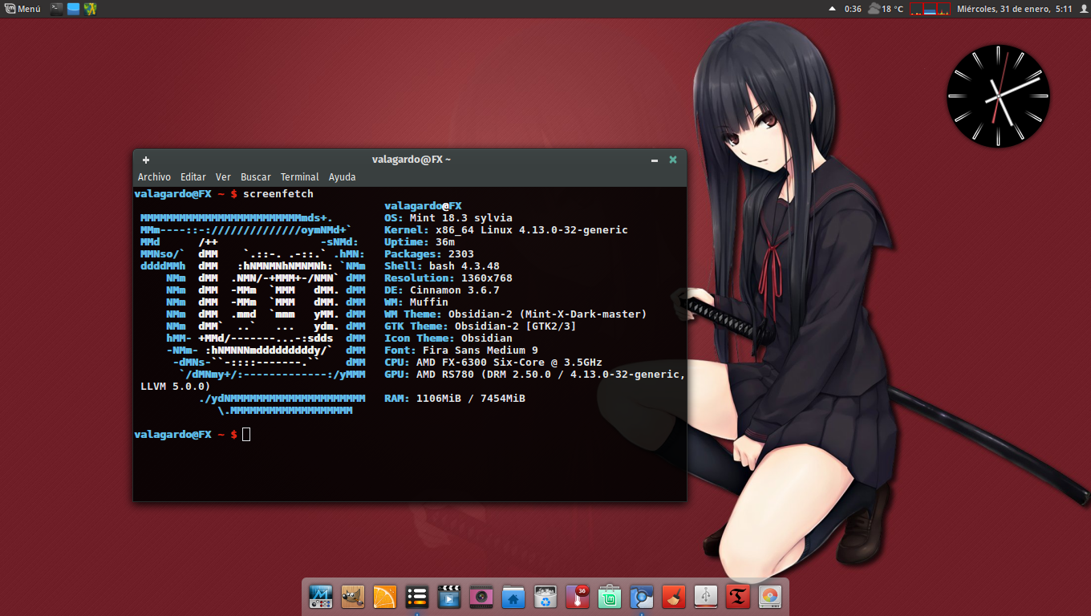Click the network graph in system monitor applet

point(944,9)
